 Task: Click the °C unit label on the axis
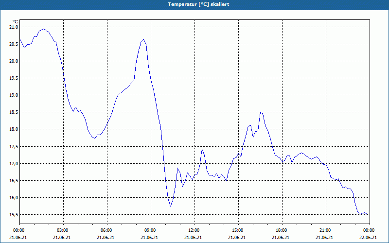pos(15,22)
